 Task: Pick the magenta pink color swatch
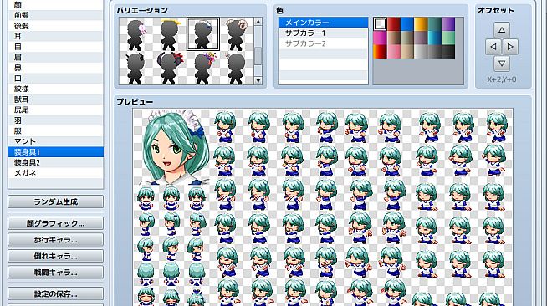click(x=381, y=38)
